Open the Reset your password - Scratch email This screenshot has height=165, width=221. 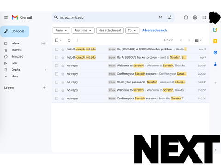coord(130,82)
